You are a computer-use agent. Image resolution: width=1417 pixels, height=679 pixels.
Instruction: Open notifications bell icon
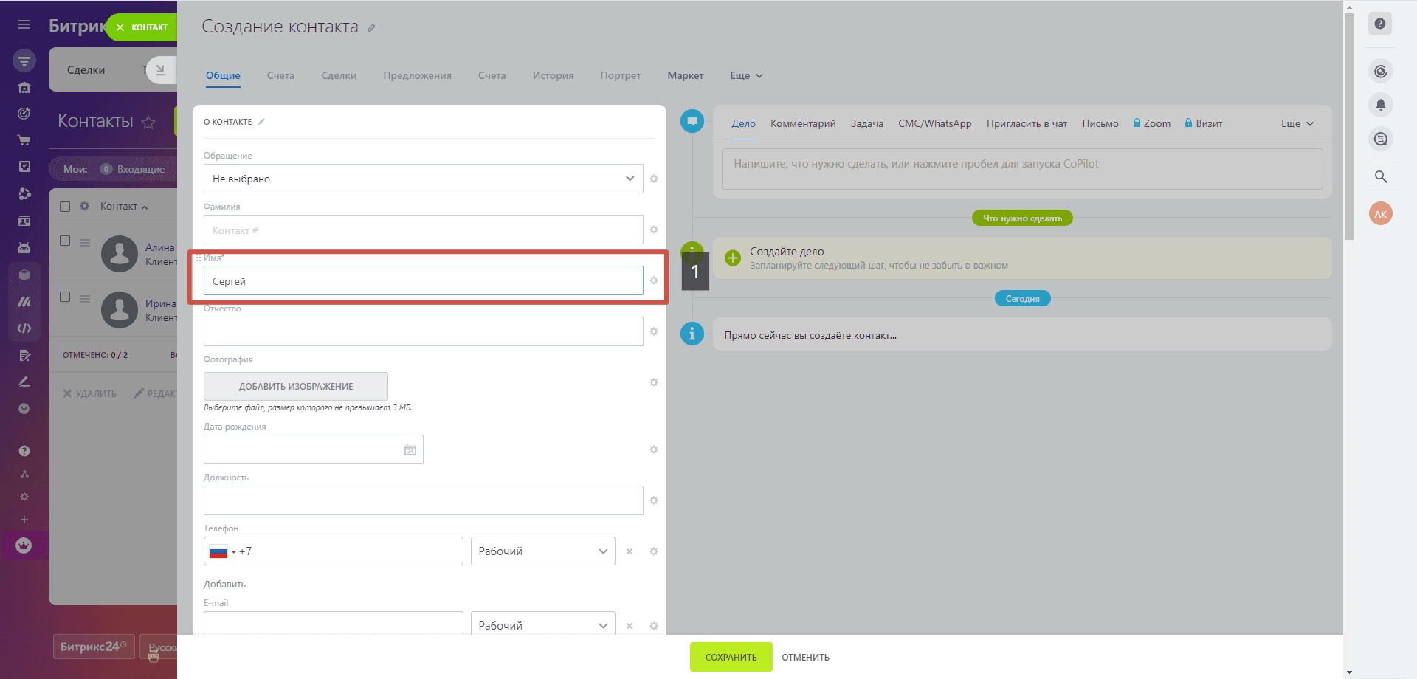(1381, 105)
